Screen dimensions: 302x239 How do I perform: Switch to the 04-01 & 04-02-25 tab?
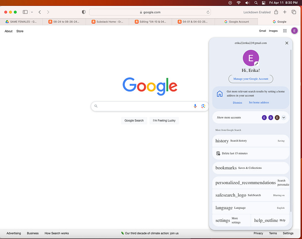pyautogui.click(x=193, y=21)
